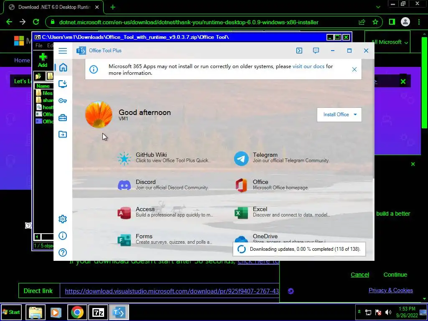Open File Explorer from the taskbar
428x321 pixels.
click(x=36, y=312)
